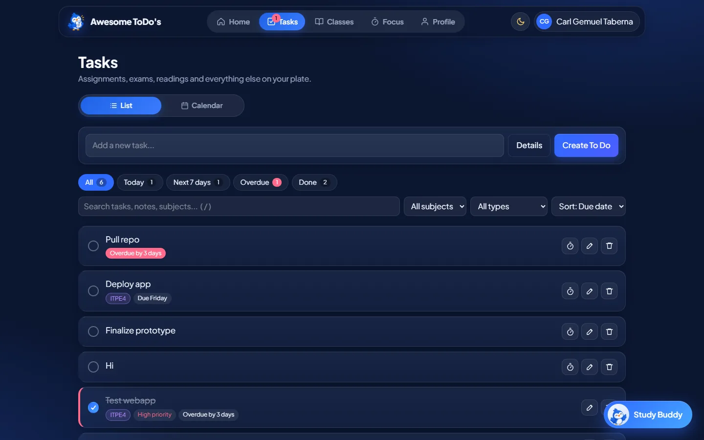The image size is (704, 440).
Task: Open the Sort: Due date dropdown
Action: 589,206
